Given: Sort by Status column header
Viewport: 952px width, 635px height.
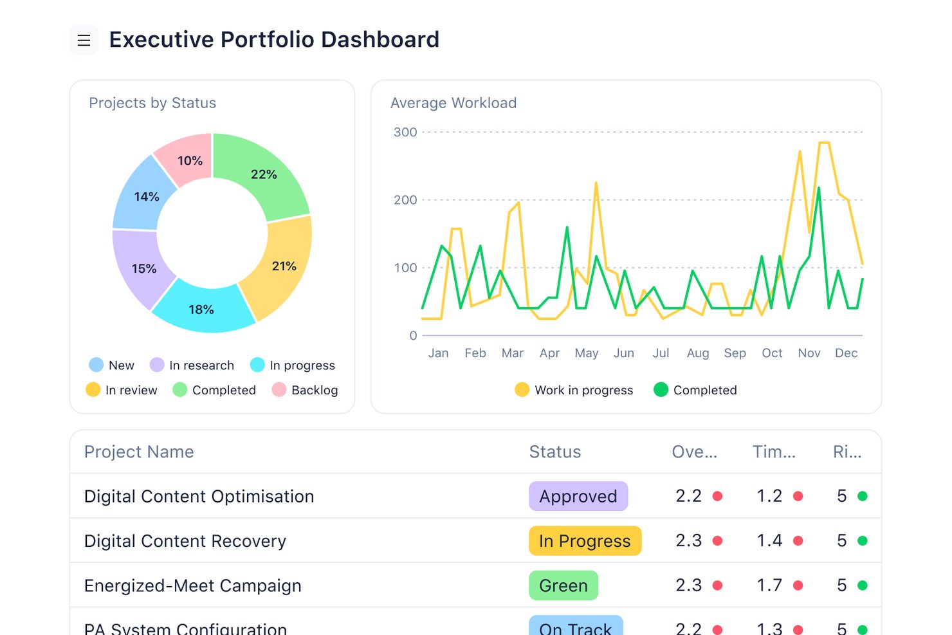Looking at the screenshot, I should pos(555,452).
